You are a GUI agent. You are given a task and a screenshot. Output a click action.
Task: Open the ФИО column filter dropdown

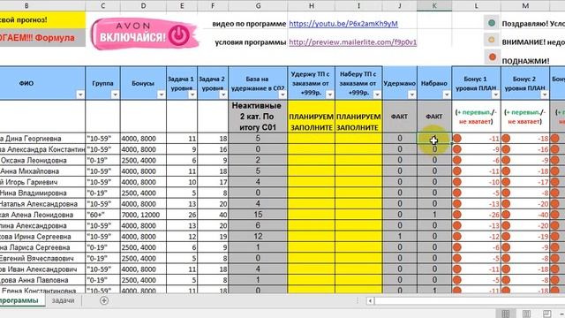pyautogui.click(x=80, y=95)
